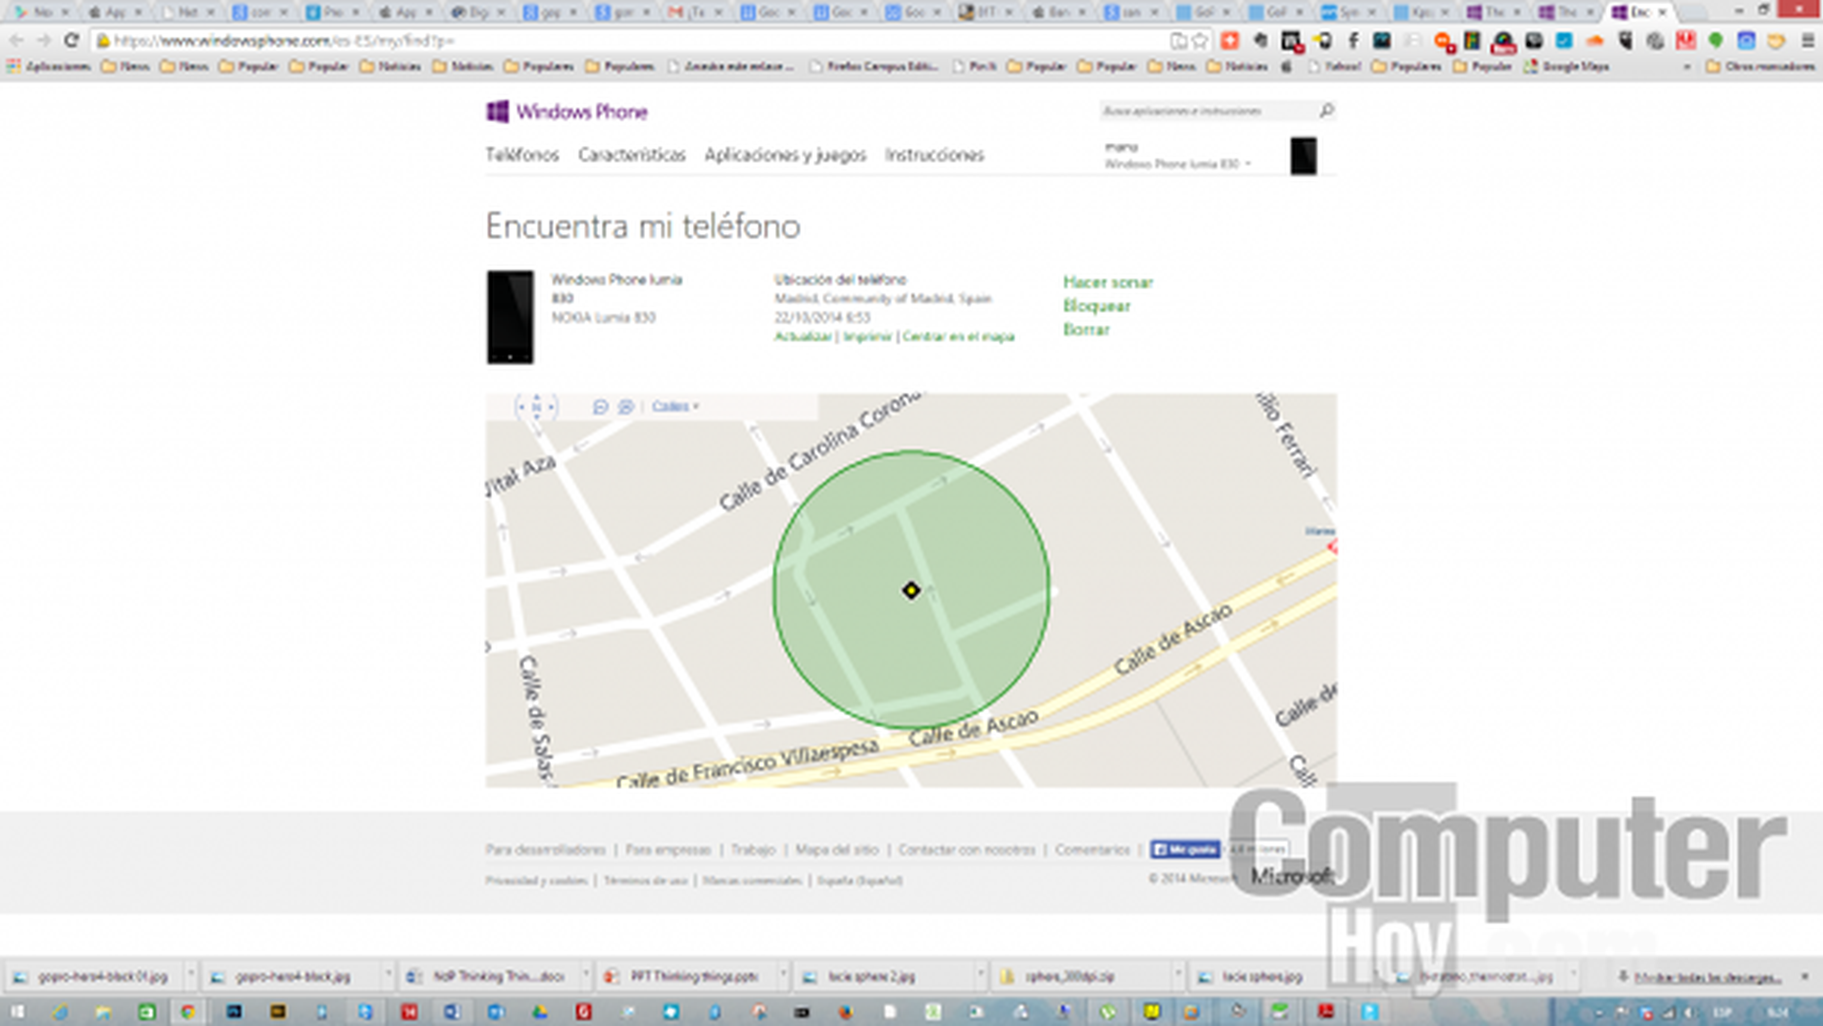Open the Teléfonos menu

pyautogui.click(x=522, y=155)
